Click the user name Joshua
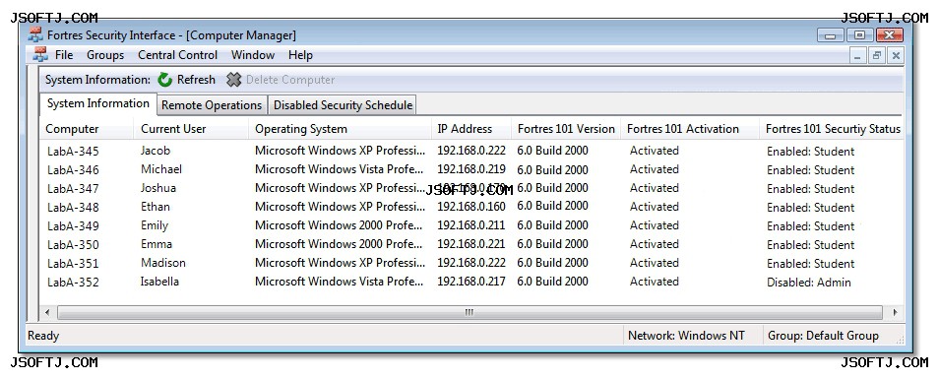The image size is (939, 379). click(x=158, y=188)
